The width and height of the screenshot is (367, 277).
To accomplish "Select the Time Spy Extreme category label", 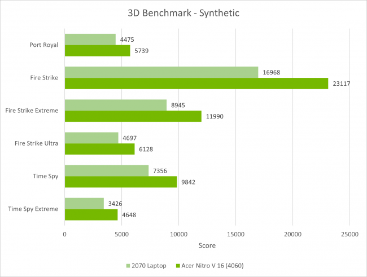I will click(33, 209).
